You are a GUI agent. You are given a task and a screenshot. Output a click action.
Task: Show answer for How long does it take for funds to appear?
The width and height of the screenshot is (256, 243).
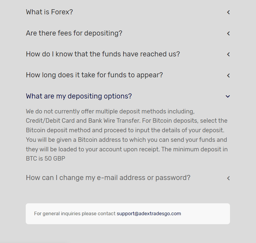(x=94, y=75)
